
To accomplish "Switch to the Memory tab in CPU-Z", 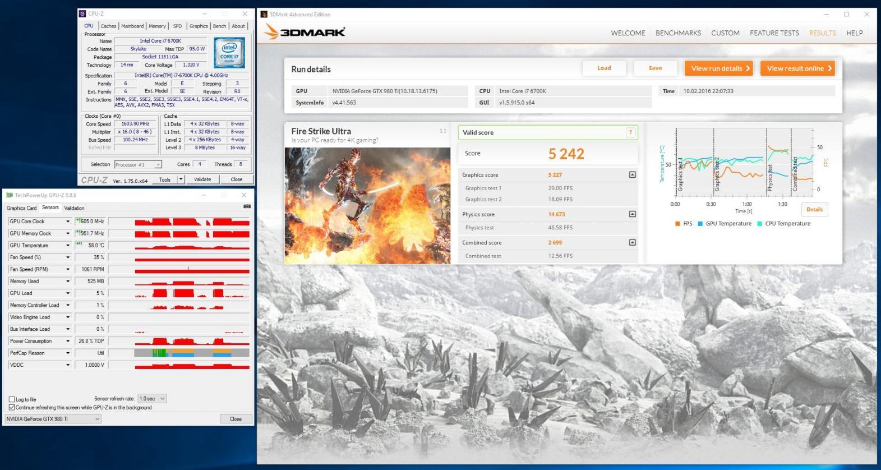I will click(x=157, y=26).
